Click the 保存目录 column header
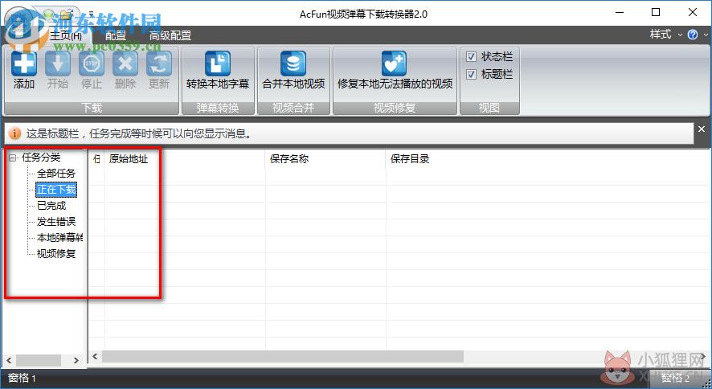Screen dimensions: 712x389 click(548, 159)
